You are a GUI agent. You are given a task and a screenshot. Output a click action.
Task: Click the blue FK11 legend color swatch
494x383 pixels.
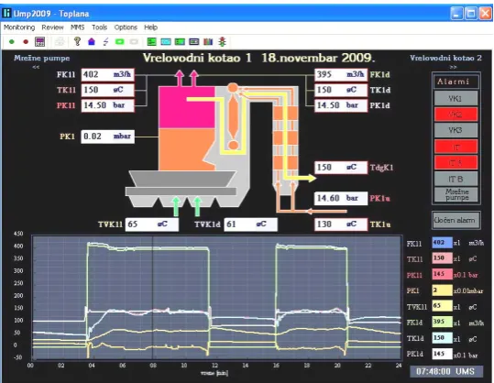tap(442, 243)
